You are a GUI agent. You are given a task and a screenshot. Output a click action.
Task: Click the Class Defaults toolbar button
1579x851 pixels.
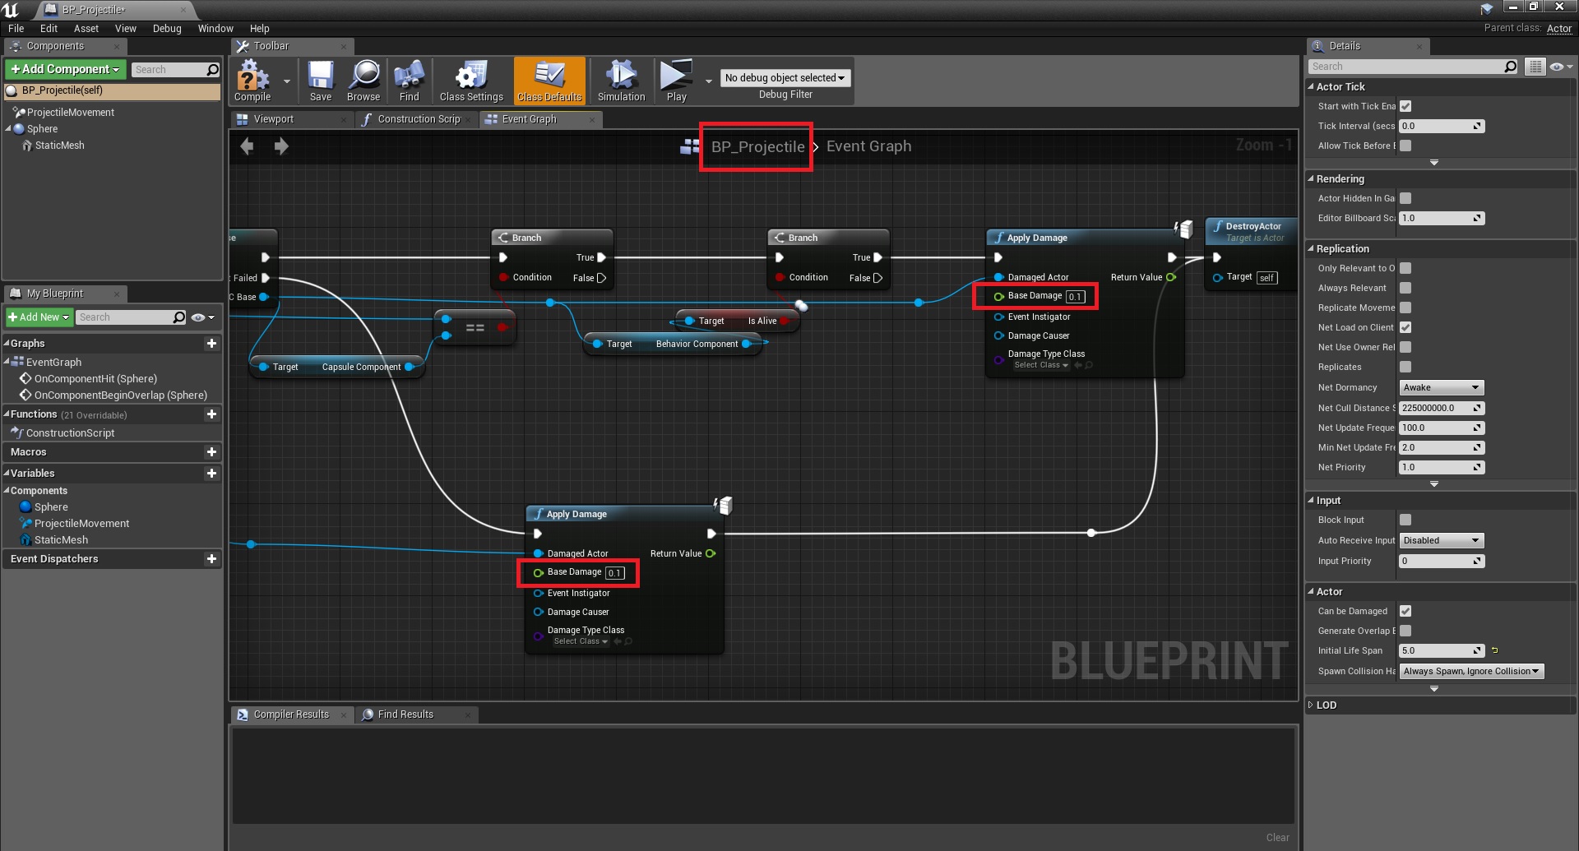[x=549, y=81]
